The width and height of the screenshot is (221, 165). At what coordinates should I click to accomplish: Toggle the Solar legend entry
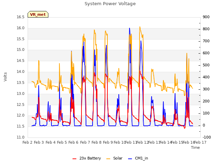[114, 158]
